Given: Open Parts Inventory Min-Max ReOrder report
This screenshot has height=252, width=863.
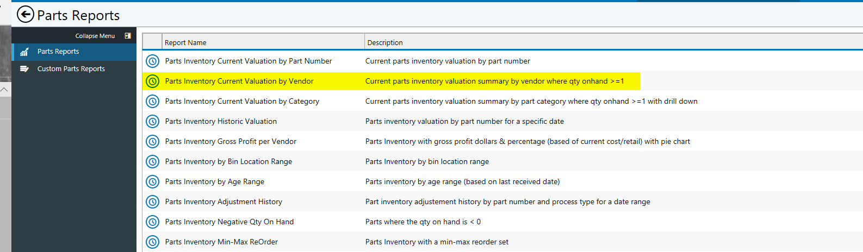Looking at the screenshot, I should 221,242.
